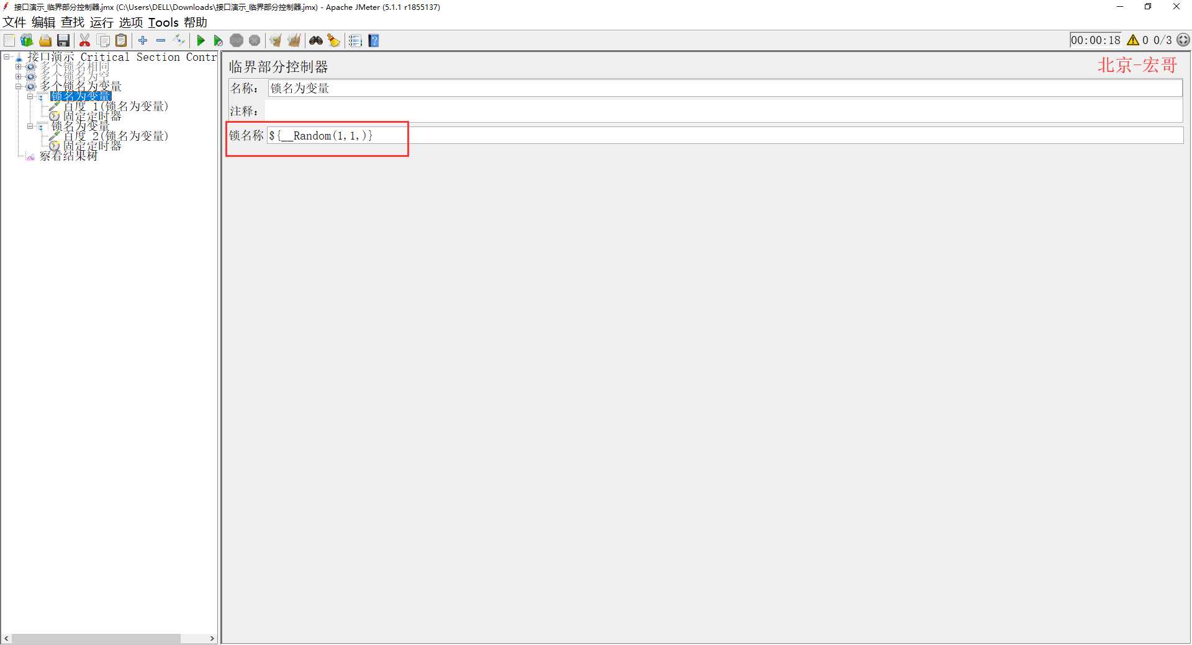Select 固定定时器 under 百度 2 controller
Viewport: 1192px width, 645px height.
[x=92, y=146]
